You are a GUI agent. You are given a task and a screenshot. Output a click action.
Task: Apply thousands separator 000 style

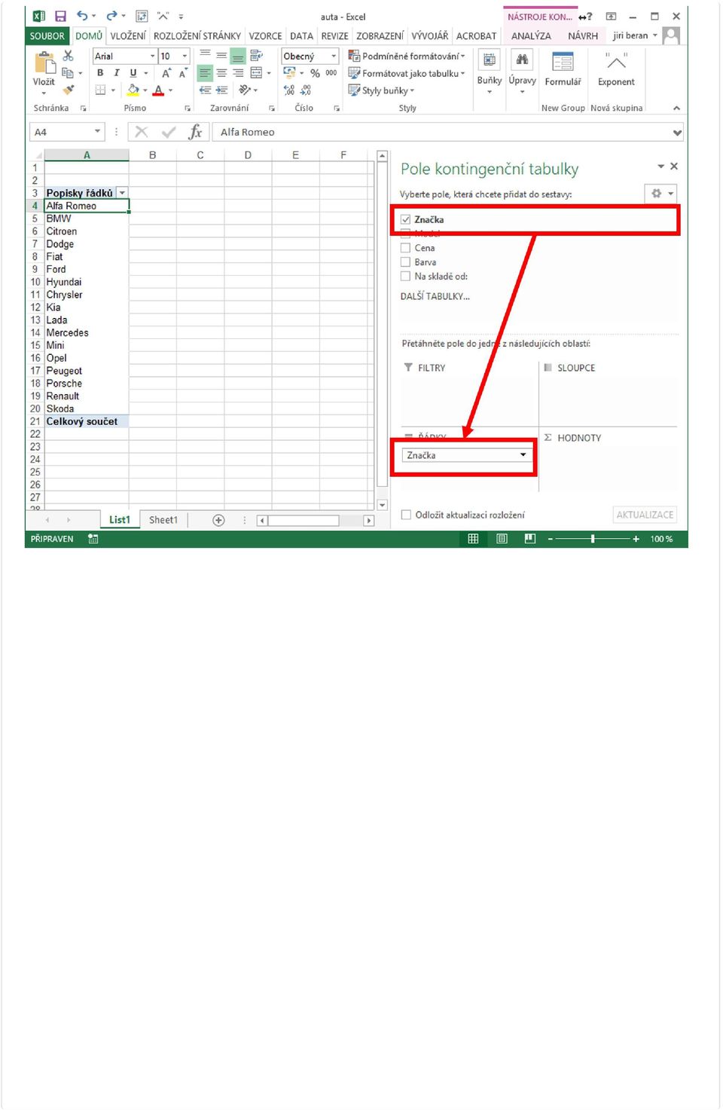[331, 73]
